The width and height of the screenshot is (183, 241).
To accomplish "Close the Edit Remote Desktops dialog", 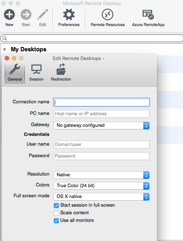I will [x=7, y=58].
